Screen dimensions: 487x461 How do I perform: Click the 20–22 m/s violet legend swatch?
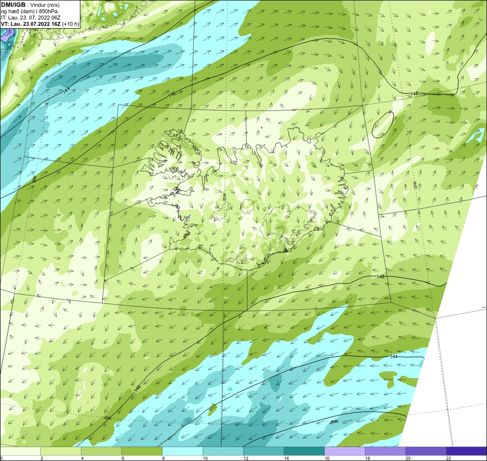click(x=426, y=451)
